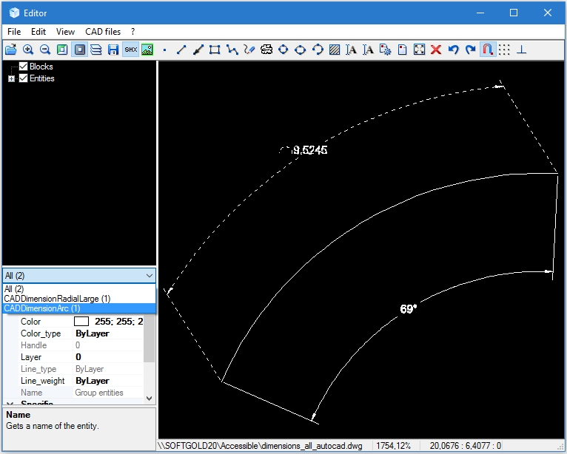Screen dimensions: 567x454
Task: Uncheck the Blocks checkbox
Action: pos(24,67)
